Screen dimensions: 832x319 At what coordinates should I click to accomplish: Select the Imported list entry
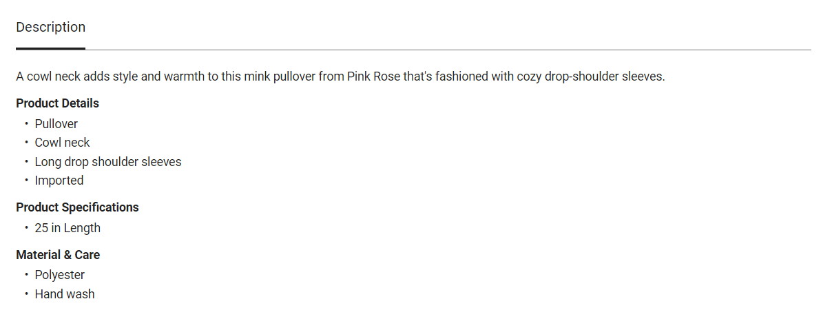(x=59, y=181)
